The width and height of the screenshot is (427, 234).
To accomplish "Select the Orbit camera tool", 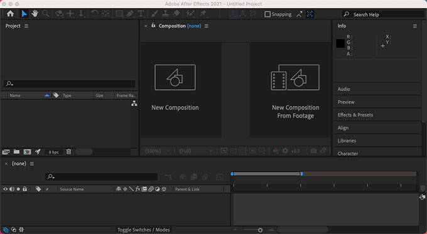I will pos(59,14).
